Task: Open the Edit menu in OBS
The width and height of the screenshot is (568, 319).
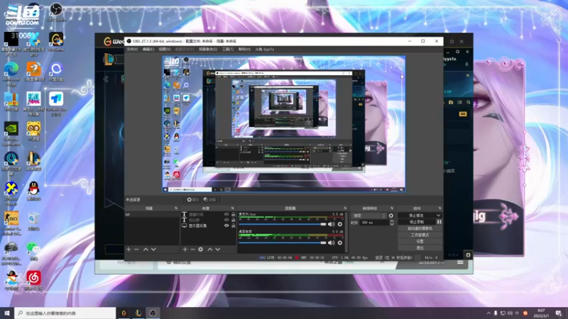Action: (x=148, y=49)
